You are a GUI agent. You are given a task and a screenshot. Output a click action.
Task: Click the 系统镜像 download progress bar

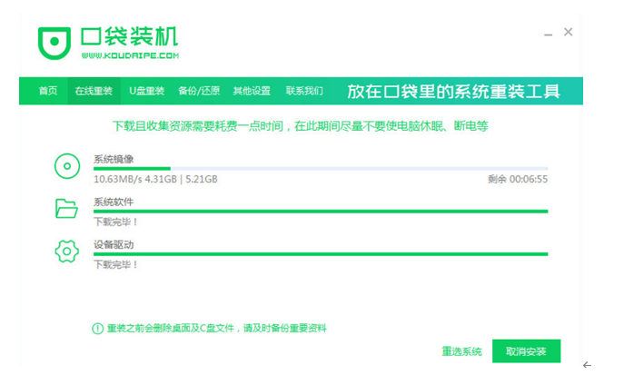(320, 169)
